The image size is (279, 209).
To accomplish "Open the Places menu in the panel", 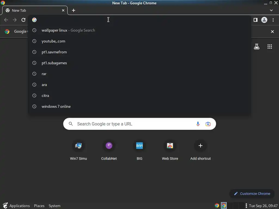I will [x=39, y=206].
